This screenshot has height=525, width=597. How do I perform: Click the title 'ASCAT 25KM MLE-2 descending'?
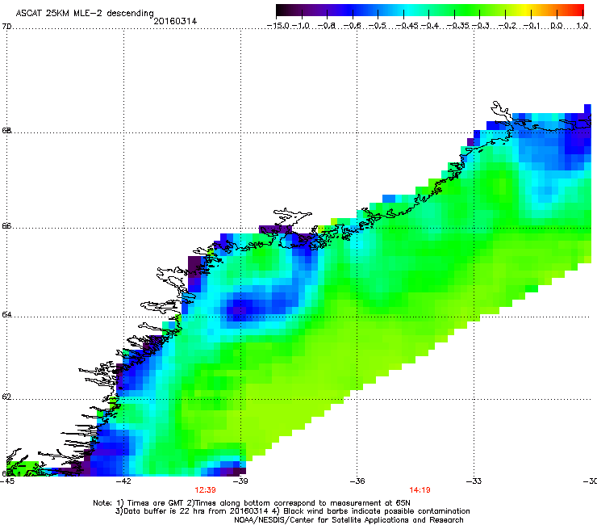tap(85, 14)
